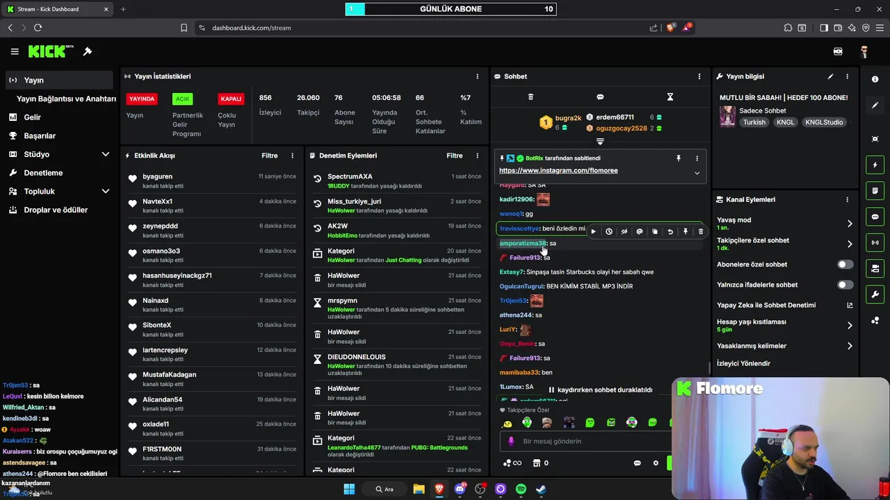Open the pinned message three-dot options
The height and width of the screenshot is (500, 890).
(x=697, y=158)
